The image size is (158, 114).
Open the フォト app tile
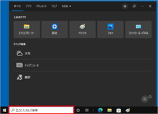tap(110, 30)
